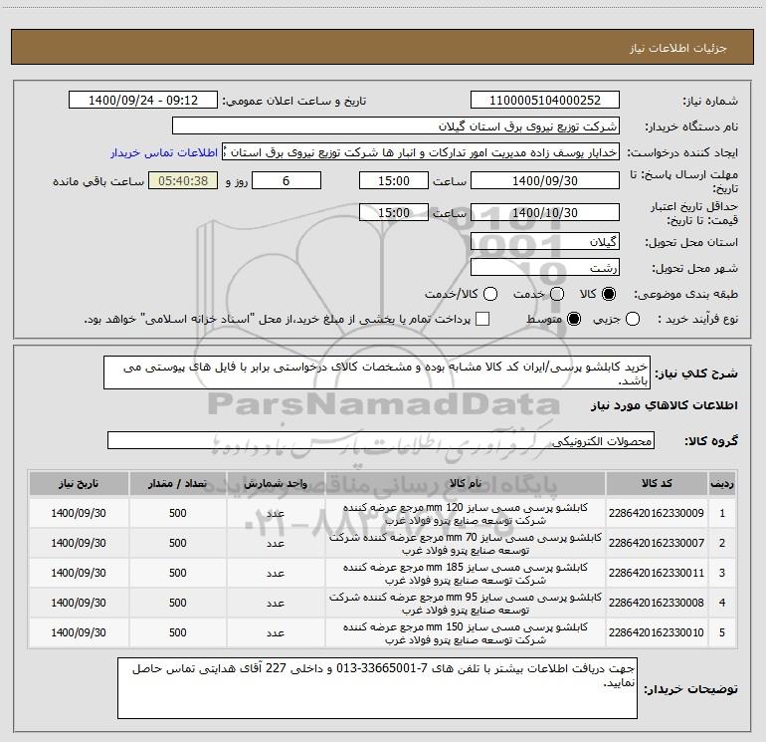Click the کد کالا column header
The height and width of the screenshot is (742, 766).
click(x=657, y=483)
